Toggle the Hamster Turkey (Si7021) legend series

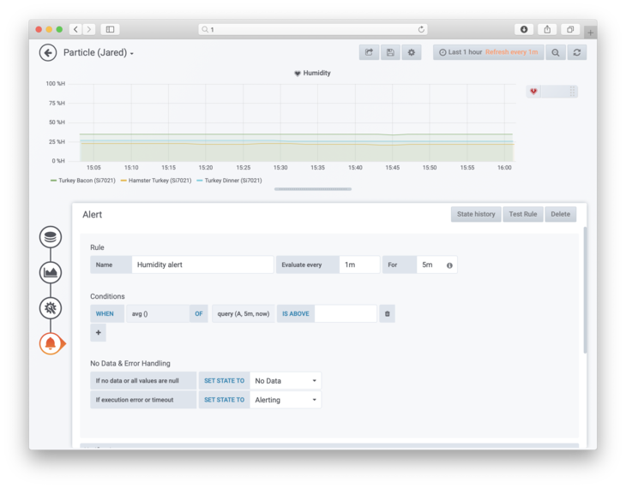click(x=155, y=181)
